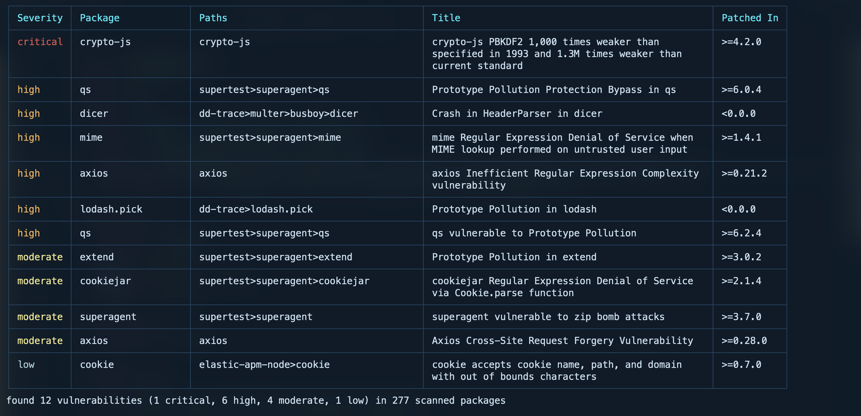
Task: Click the Severity column header
Action: [40, 18]
